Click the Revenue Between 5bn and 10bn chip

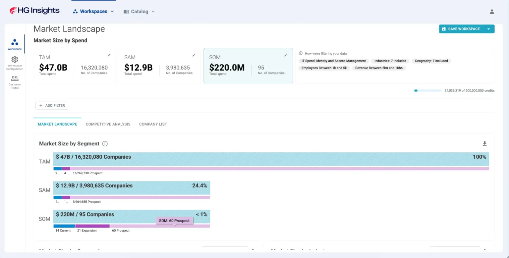tap(379, 68)
